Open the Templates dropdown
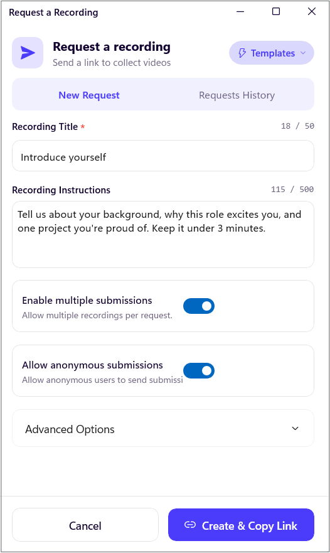 point(272,53)
